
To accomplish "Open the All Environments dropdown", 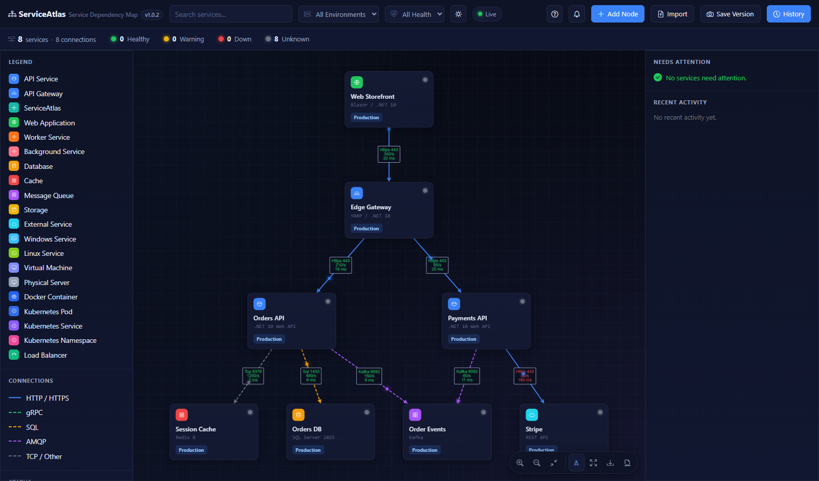I will tap(338, 14).
